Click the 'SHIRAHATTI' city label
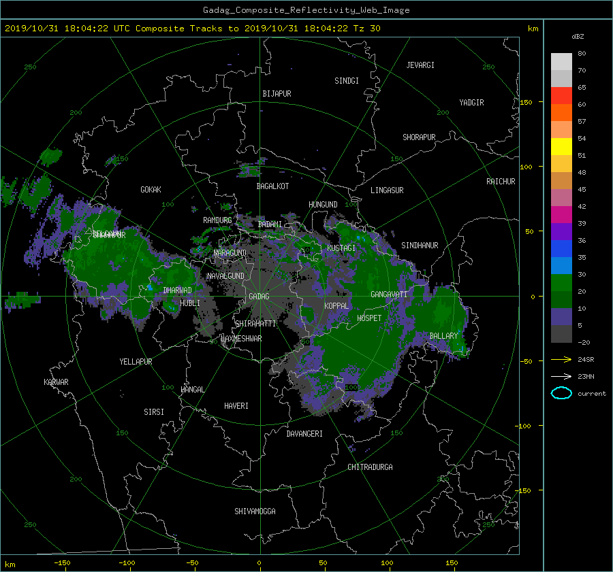The image size is (613, 572). tap(255, 324)
